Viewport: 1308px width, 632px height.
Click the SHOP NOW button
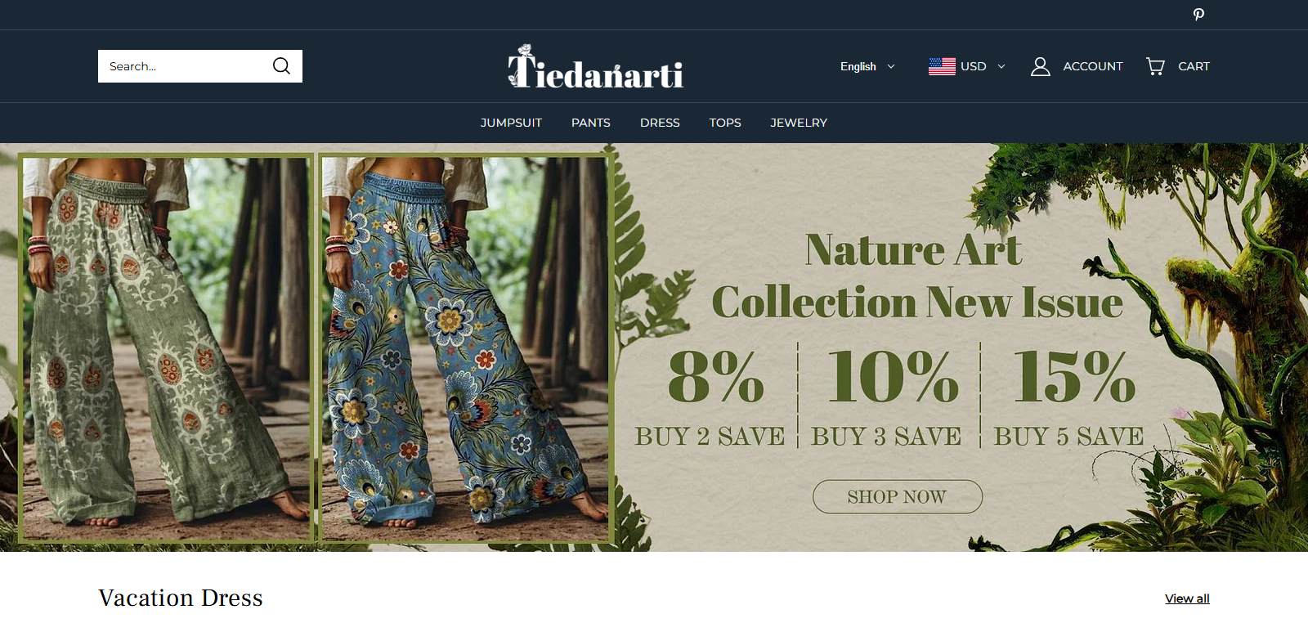898,496
